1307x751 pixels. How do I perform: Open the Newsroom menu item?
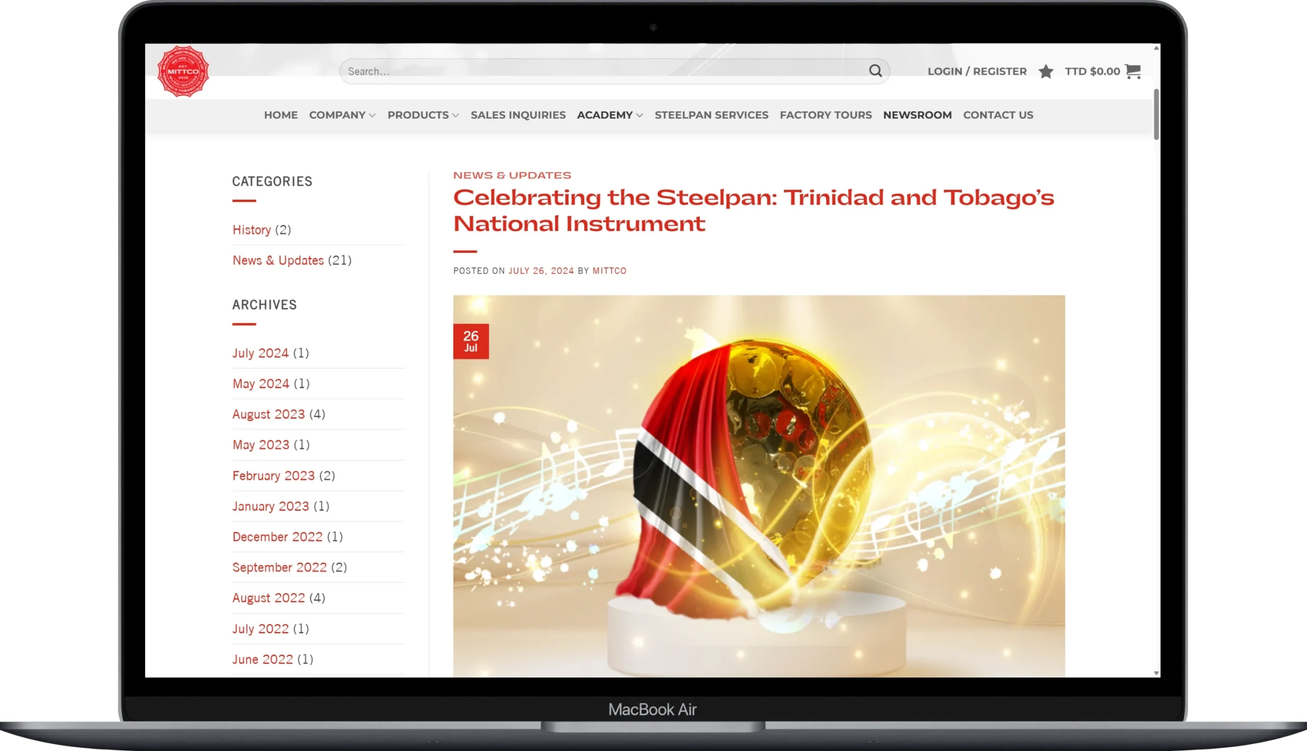point(916,115)
